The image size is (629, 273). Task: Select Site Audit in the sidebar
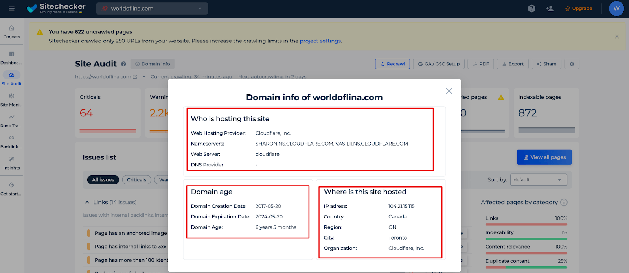coord(12,78)
